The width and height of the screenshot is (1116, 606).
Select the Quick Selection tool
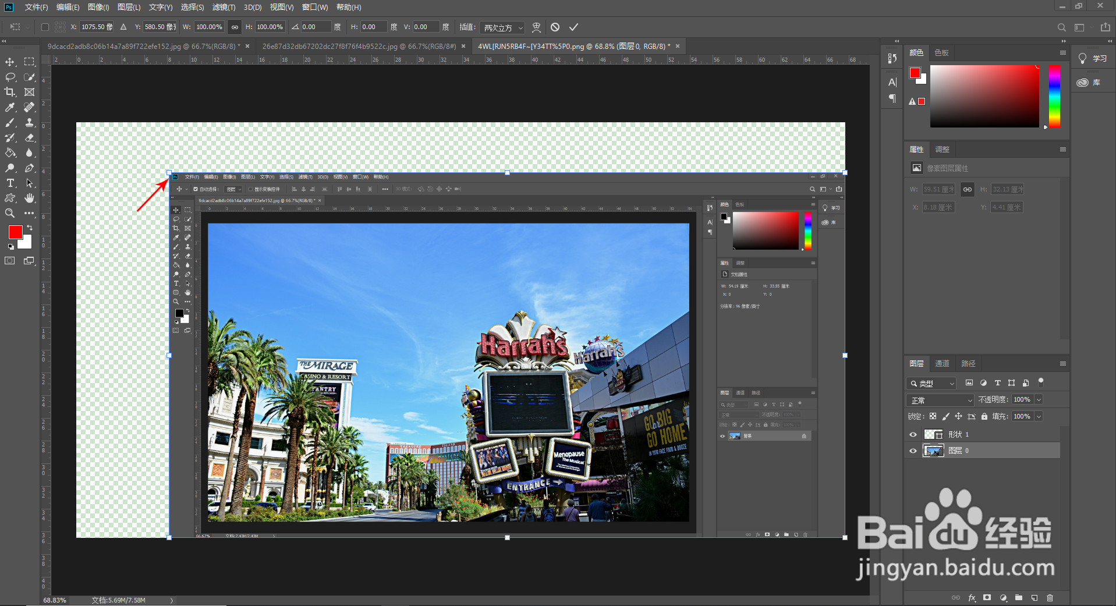(29, 77)
